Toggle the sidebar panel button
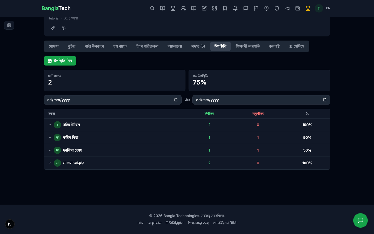 (x=9, y=25)
